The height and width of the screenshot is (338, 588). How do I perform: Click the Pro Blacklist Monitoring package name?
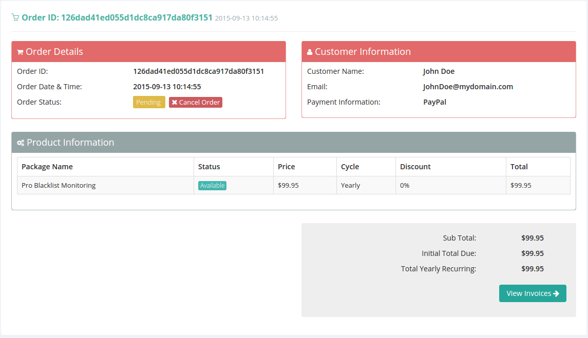(59, 186)
